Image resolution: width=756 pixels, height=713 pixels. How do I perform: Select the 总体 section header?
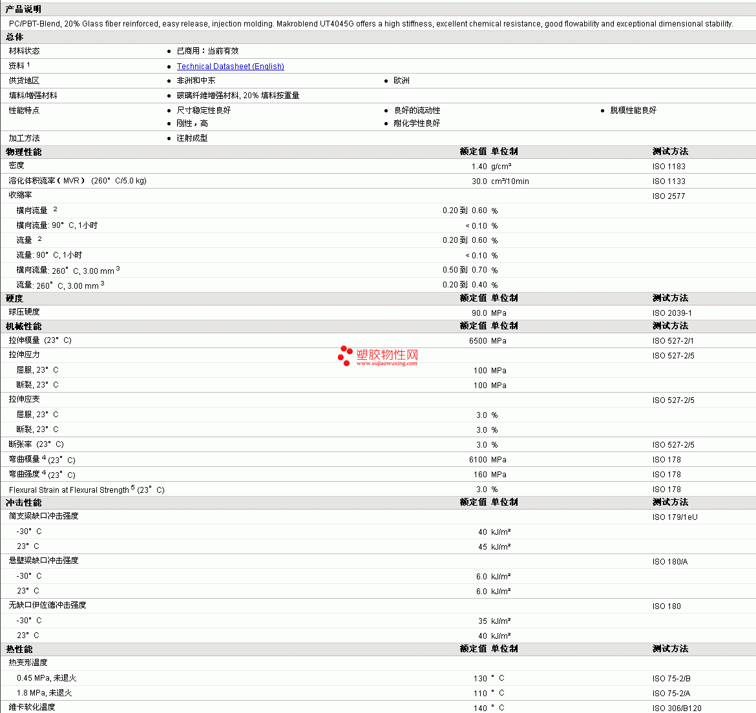tap(14, 37)
